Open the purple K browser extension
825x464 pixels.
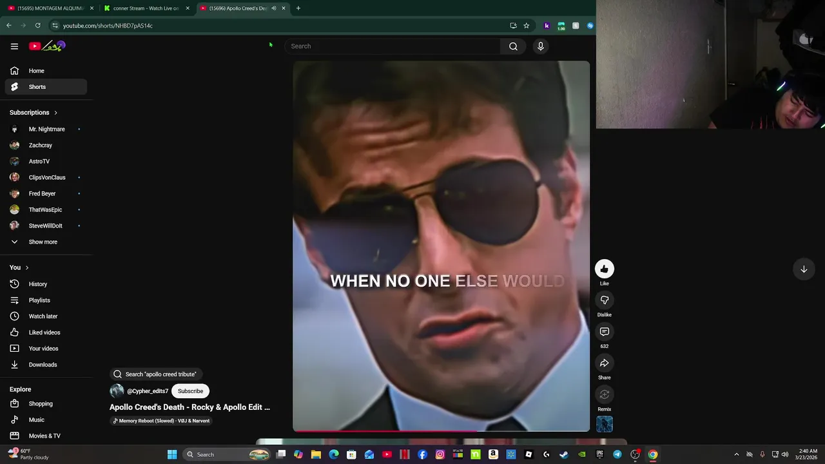pyautogui.click(x=547, y=26)
